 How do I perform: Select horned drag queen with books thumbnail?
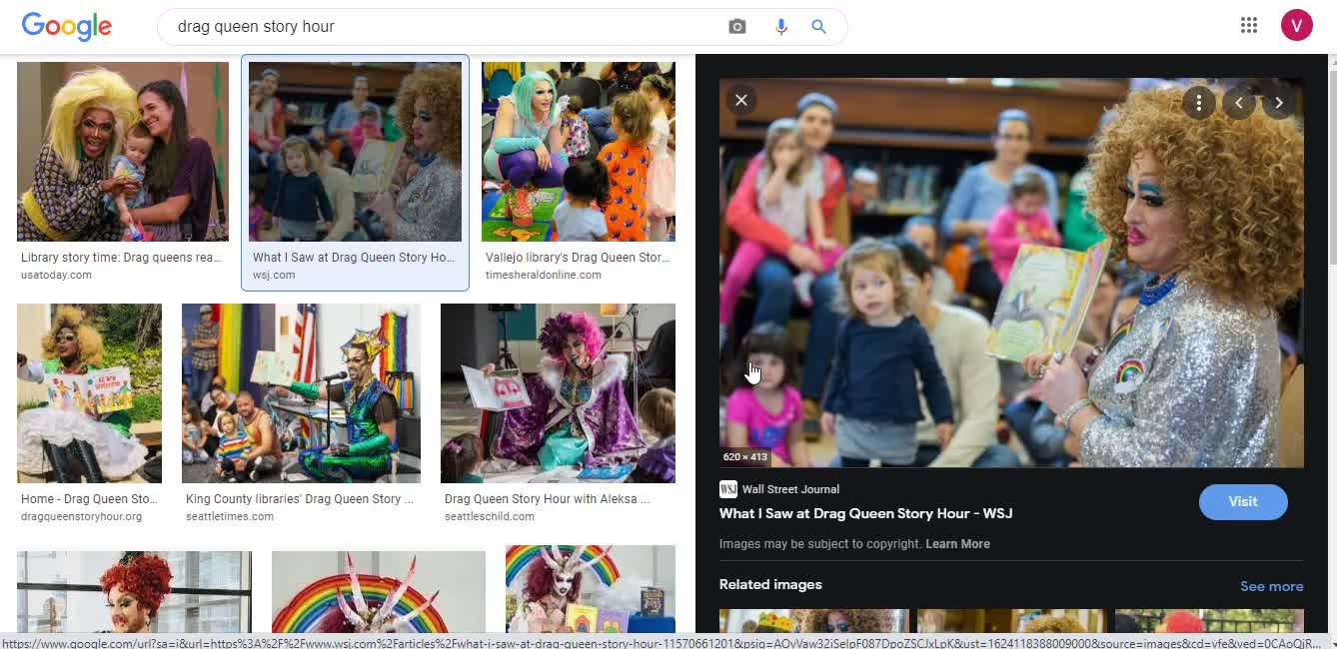coord(591,589)
